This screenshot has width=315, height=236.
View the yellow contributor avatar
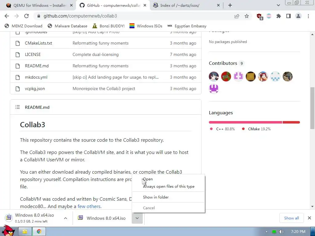(251, 77)
